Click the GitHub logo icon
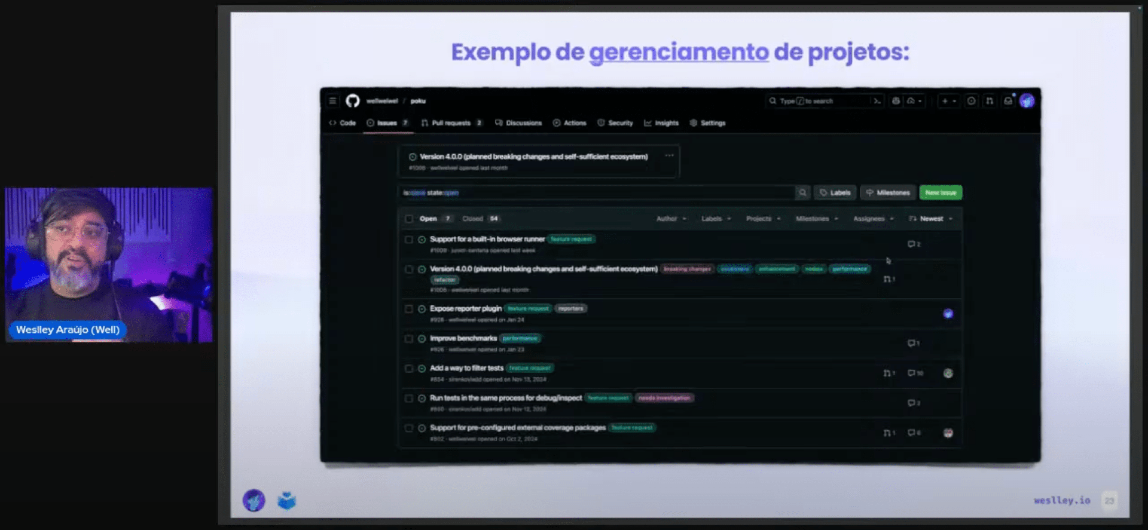 coord(353,101)
